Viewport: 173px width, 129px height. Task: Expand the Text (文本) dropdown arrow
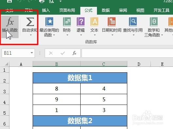pos(95,35)
